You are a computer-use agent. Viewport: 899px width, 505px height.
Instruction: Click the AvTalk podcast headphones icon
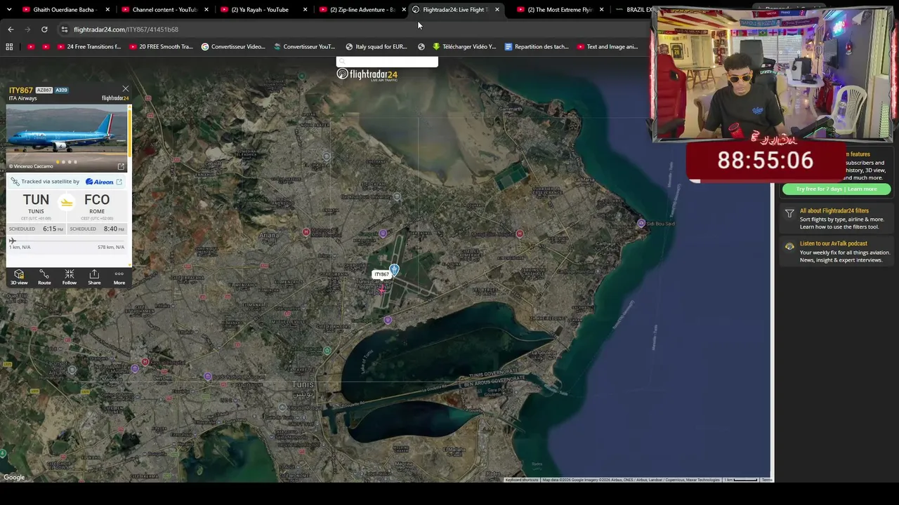coord(789,246)
